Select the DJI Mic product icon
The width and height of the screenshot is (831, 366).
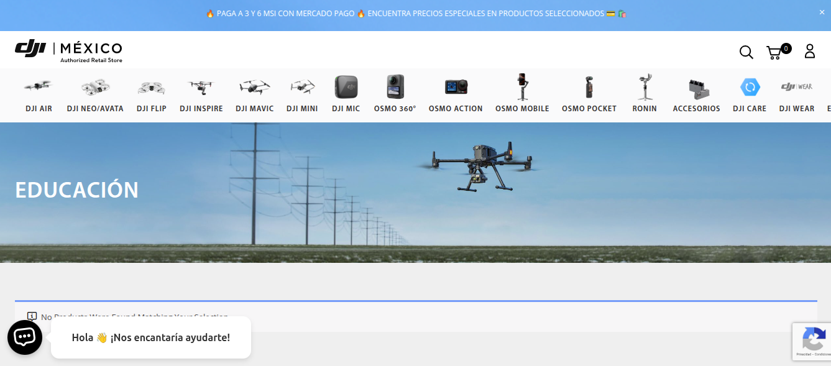pos(346,86)
